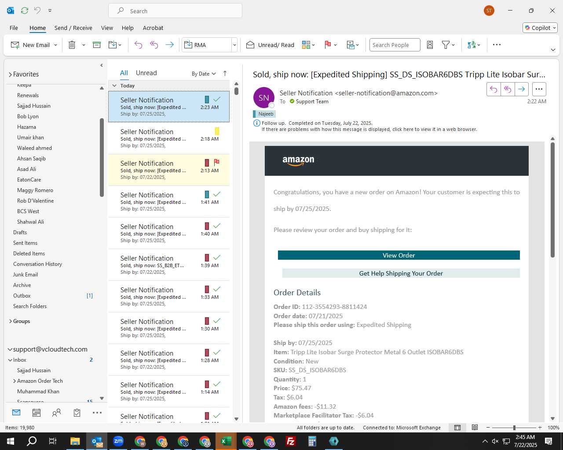Open the People view icon

click(57, 413)
